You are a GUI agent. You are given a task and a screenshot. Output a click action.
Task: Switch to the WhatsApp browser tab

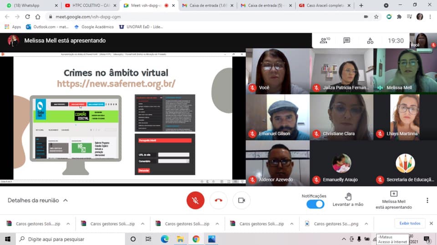pos(30,5)
